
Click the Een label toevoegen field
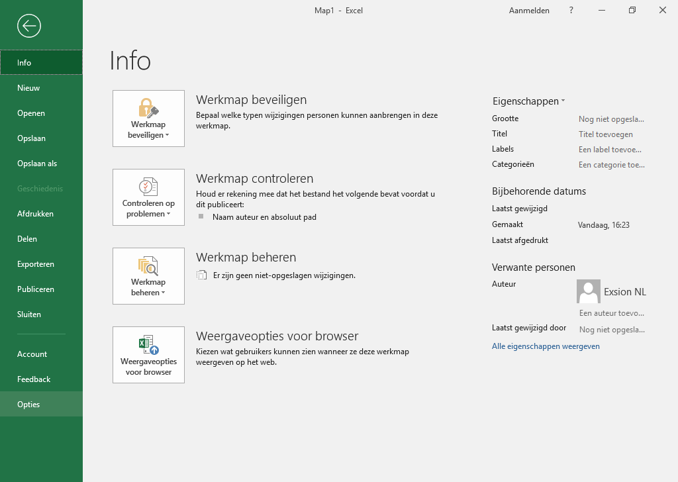pos(610,150)
